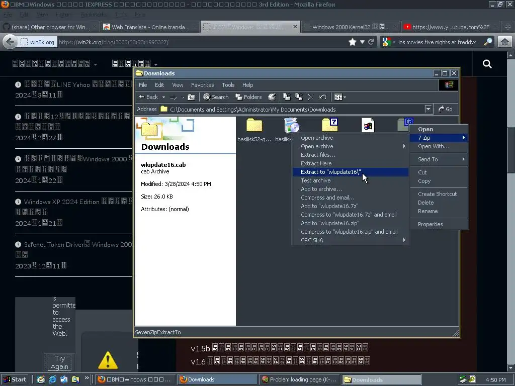Click the Go button beside Address bar
Viewport: 515px width, 386px height.
pos(446,109)
